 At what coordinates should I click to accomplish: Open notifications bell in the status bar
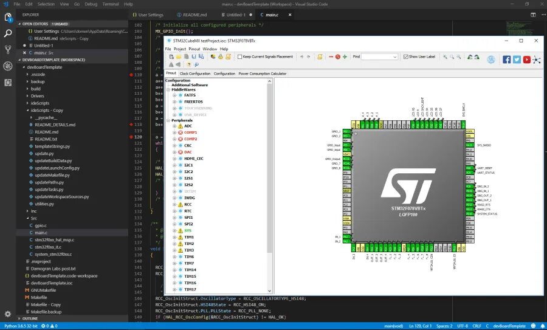point(543,326)
